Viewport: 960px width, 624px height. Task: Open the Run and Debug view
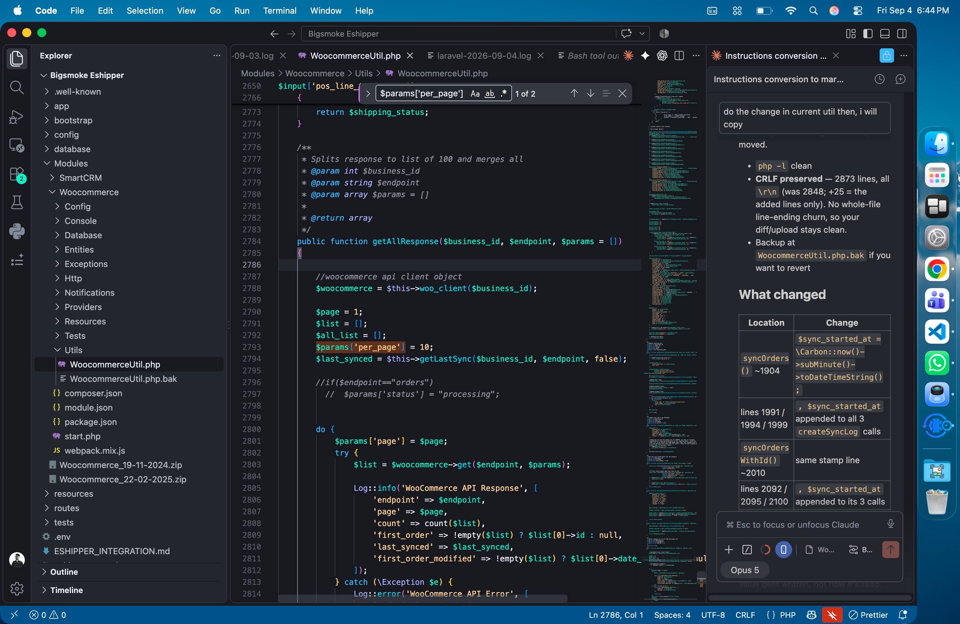tap(17, 117)
